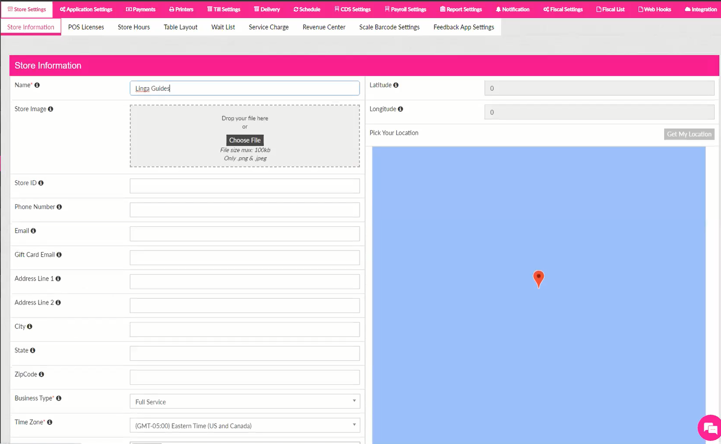Click the info icon beside Business Type
The width and height of the screenshot is (721, 444).
pyautogui.click(x=59, y=398)
